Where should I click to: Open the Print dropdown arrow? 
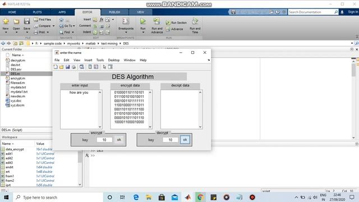(x=48, y=33)
